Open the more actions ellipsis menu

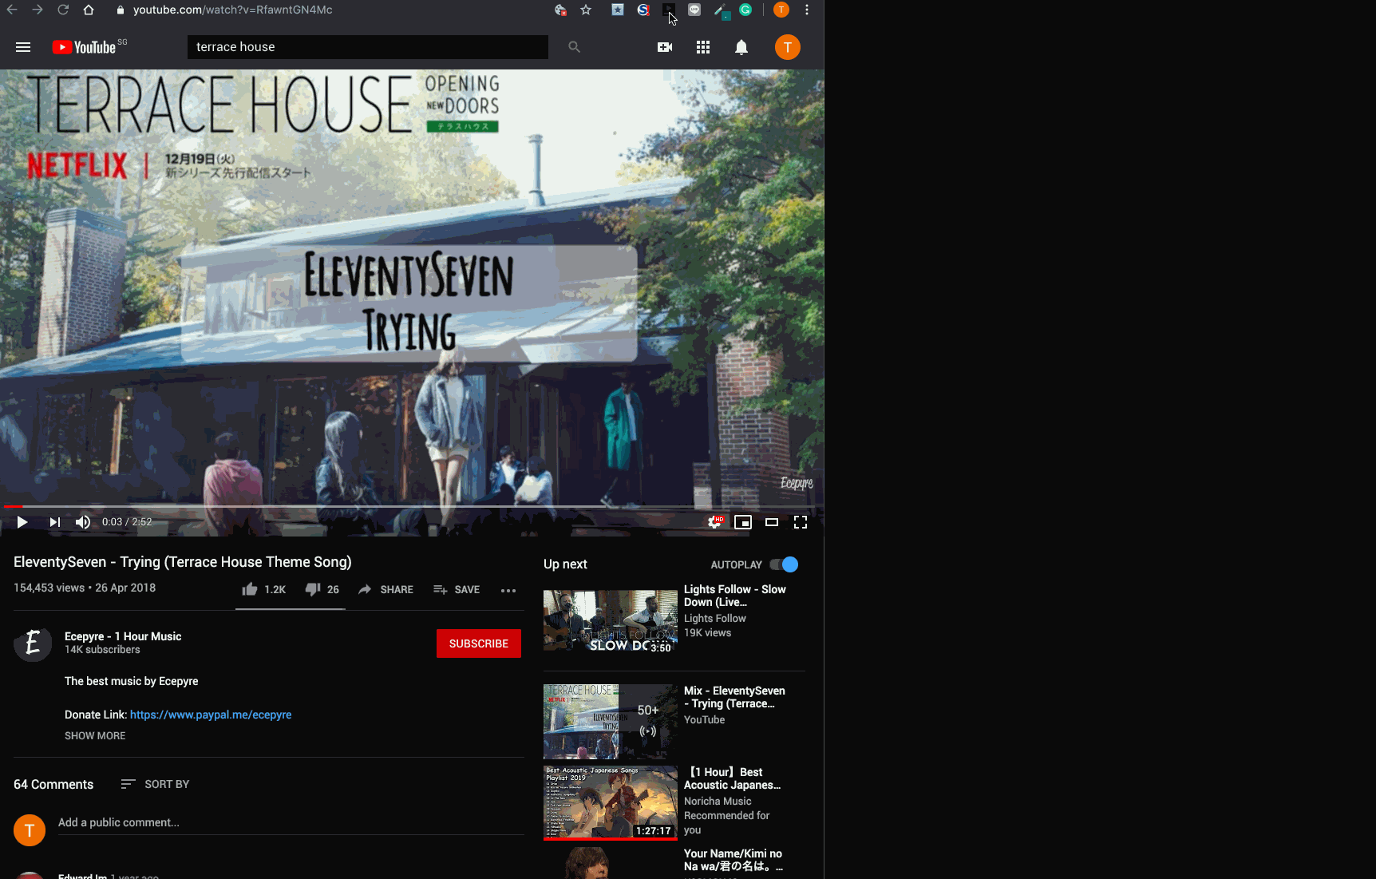coord(508,590)
